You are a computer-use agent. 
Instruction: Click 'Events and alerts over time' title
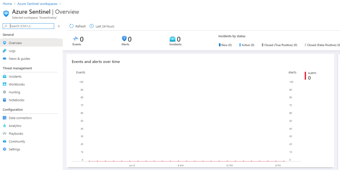96,62
